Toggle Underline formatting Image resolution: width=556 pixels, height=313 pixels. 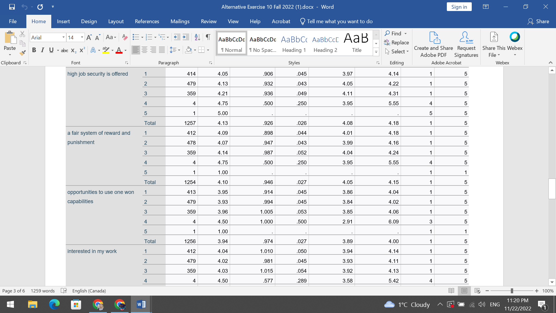(x=51, y=50)
